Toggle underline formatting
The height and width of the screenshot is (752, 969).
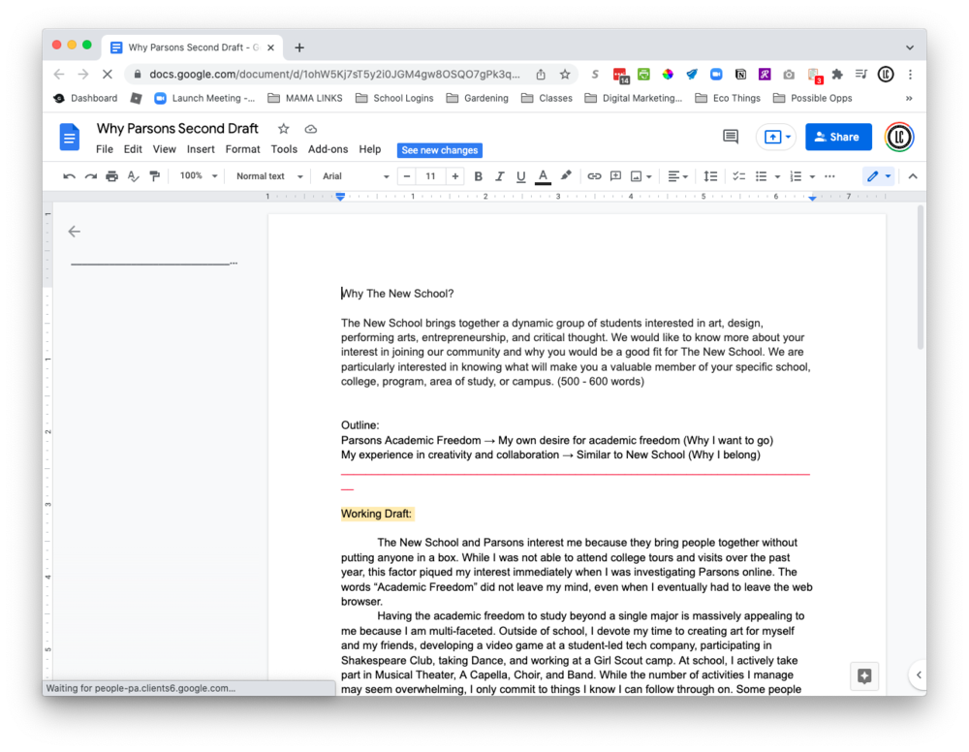[521, 176]
